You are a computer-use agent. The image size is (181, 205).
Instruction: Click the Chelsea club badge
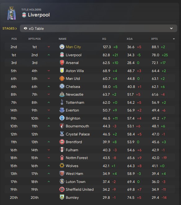coord(62,86)
